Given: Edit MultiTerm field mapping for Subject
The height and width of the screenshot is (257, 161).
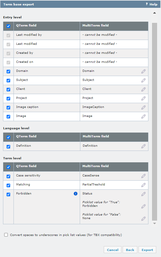Looking at the screenshot, I should [x=144, y=80].
